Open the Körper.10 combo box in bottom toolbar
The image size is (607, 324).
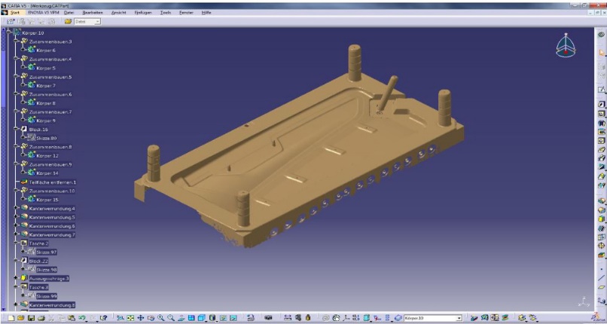458,319
